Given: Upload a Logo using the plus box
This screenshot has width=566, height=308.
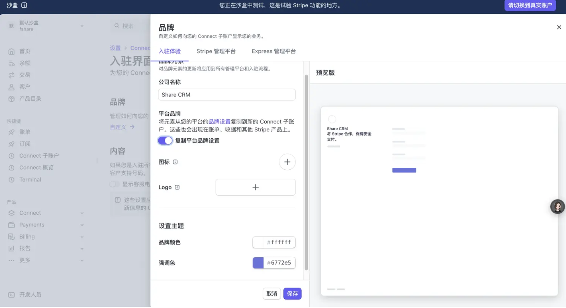Looking at the screenshot, I should [255, 187].
